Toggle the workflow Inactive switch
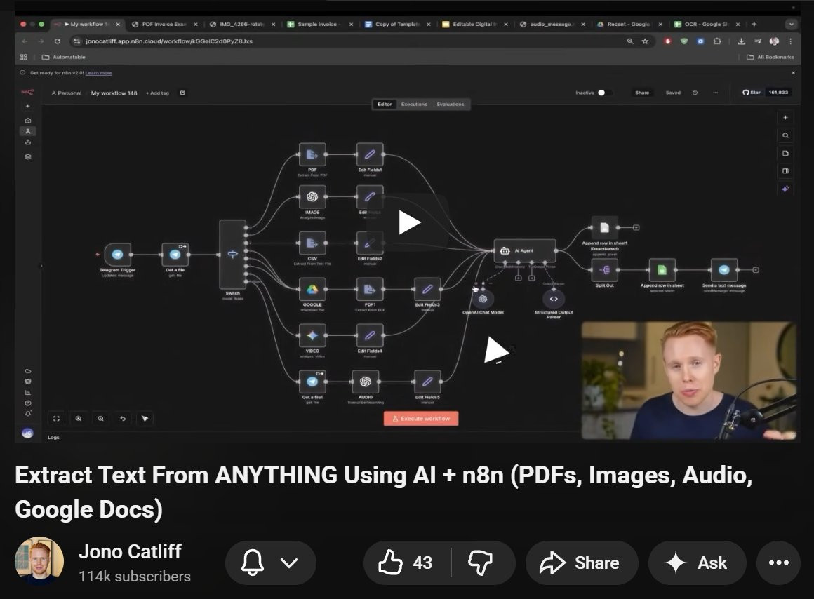The width and height of the screenshot is (814, 599). [604, 93]
